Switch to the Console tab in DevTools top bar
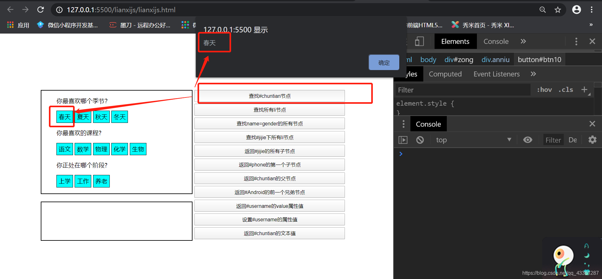The width and height of the screenshot is (602, 279). pyautogui.click(x=496, y=41)
